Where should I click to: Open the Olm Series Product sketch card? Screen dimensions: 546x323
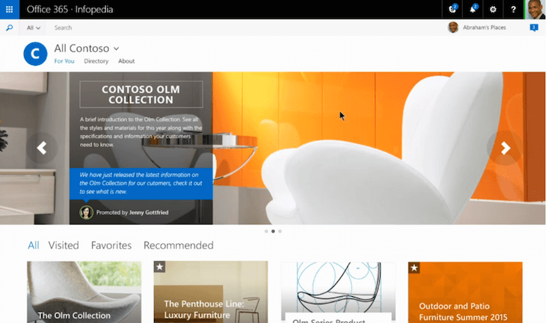click(338, 292)
